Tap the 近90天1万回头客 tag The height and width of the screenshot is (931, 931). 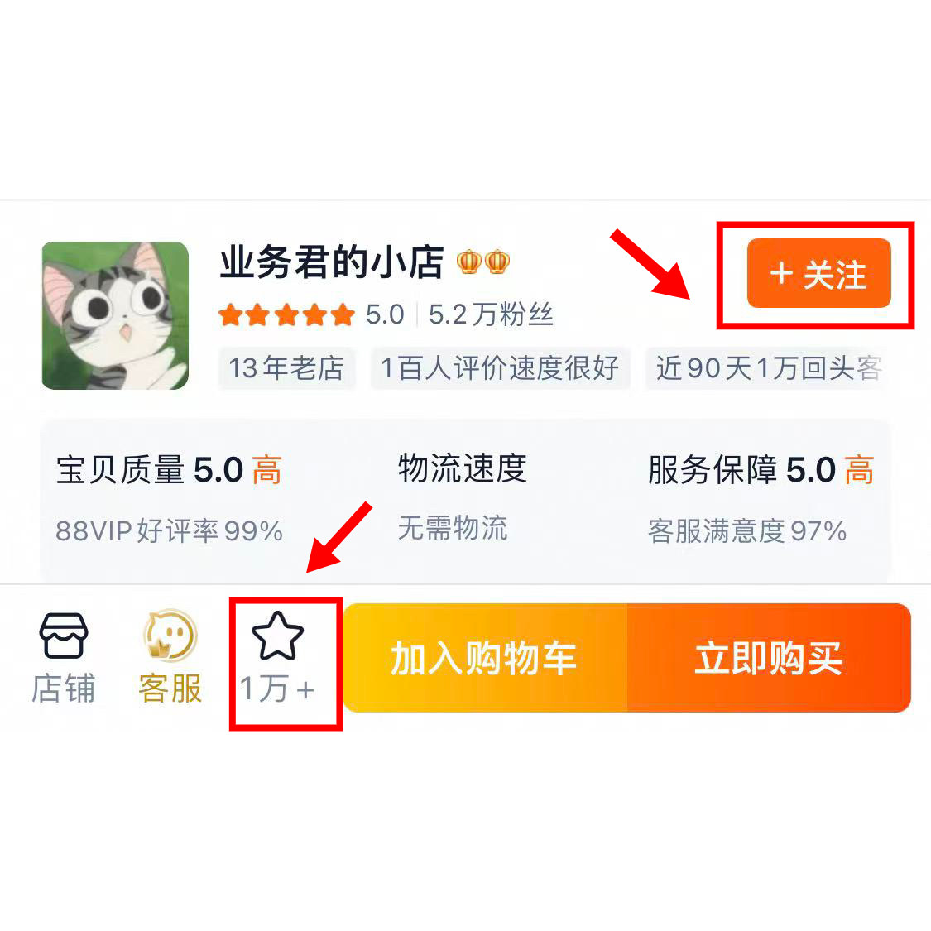(x=768, y=368)
